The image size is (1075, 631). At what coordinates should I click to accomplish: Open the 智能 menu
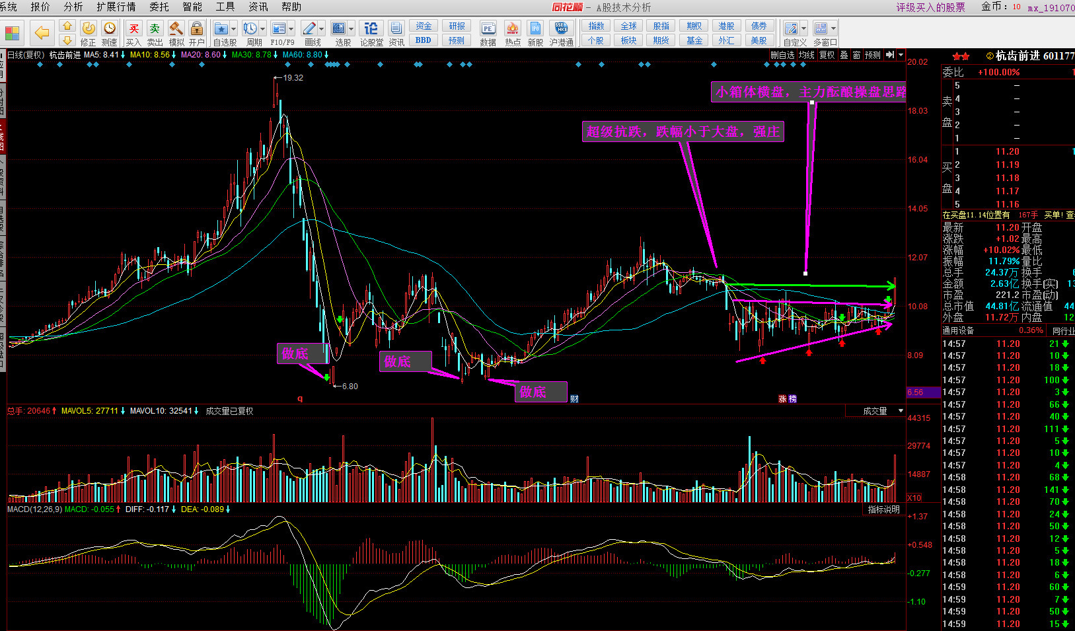click(192, 7)
